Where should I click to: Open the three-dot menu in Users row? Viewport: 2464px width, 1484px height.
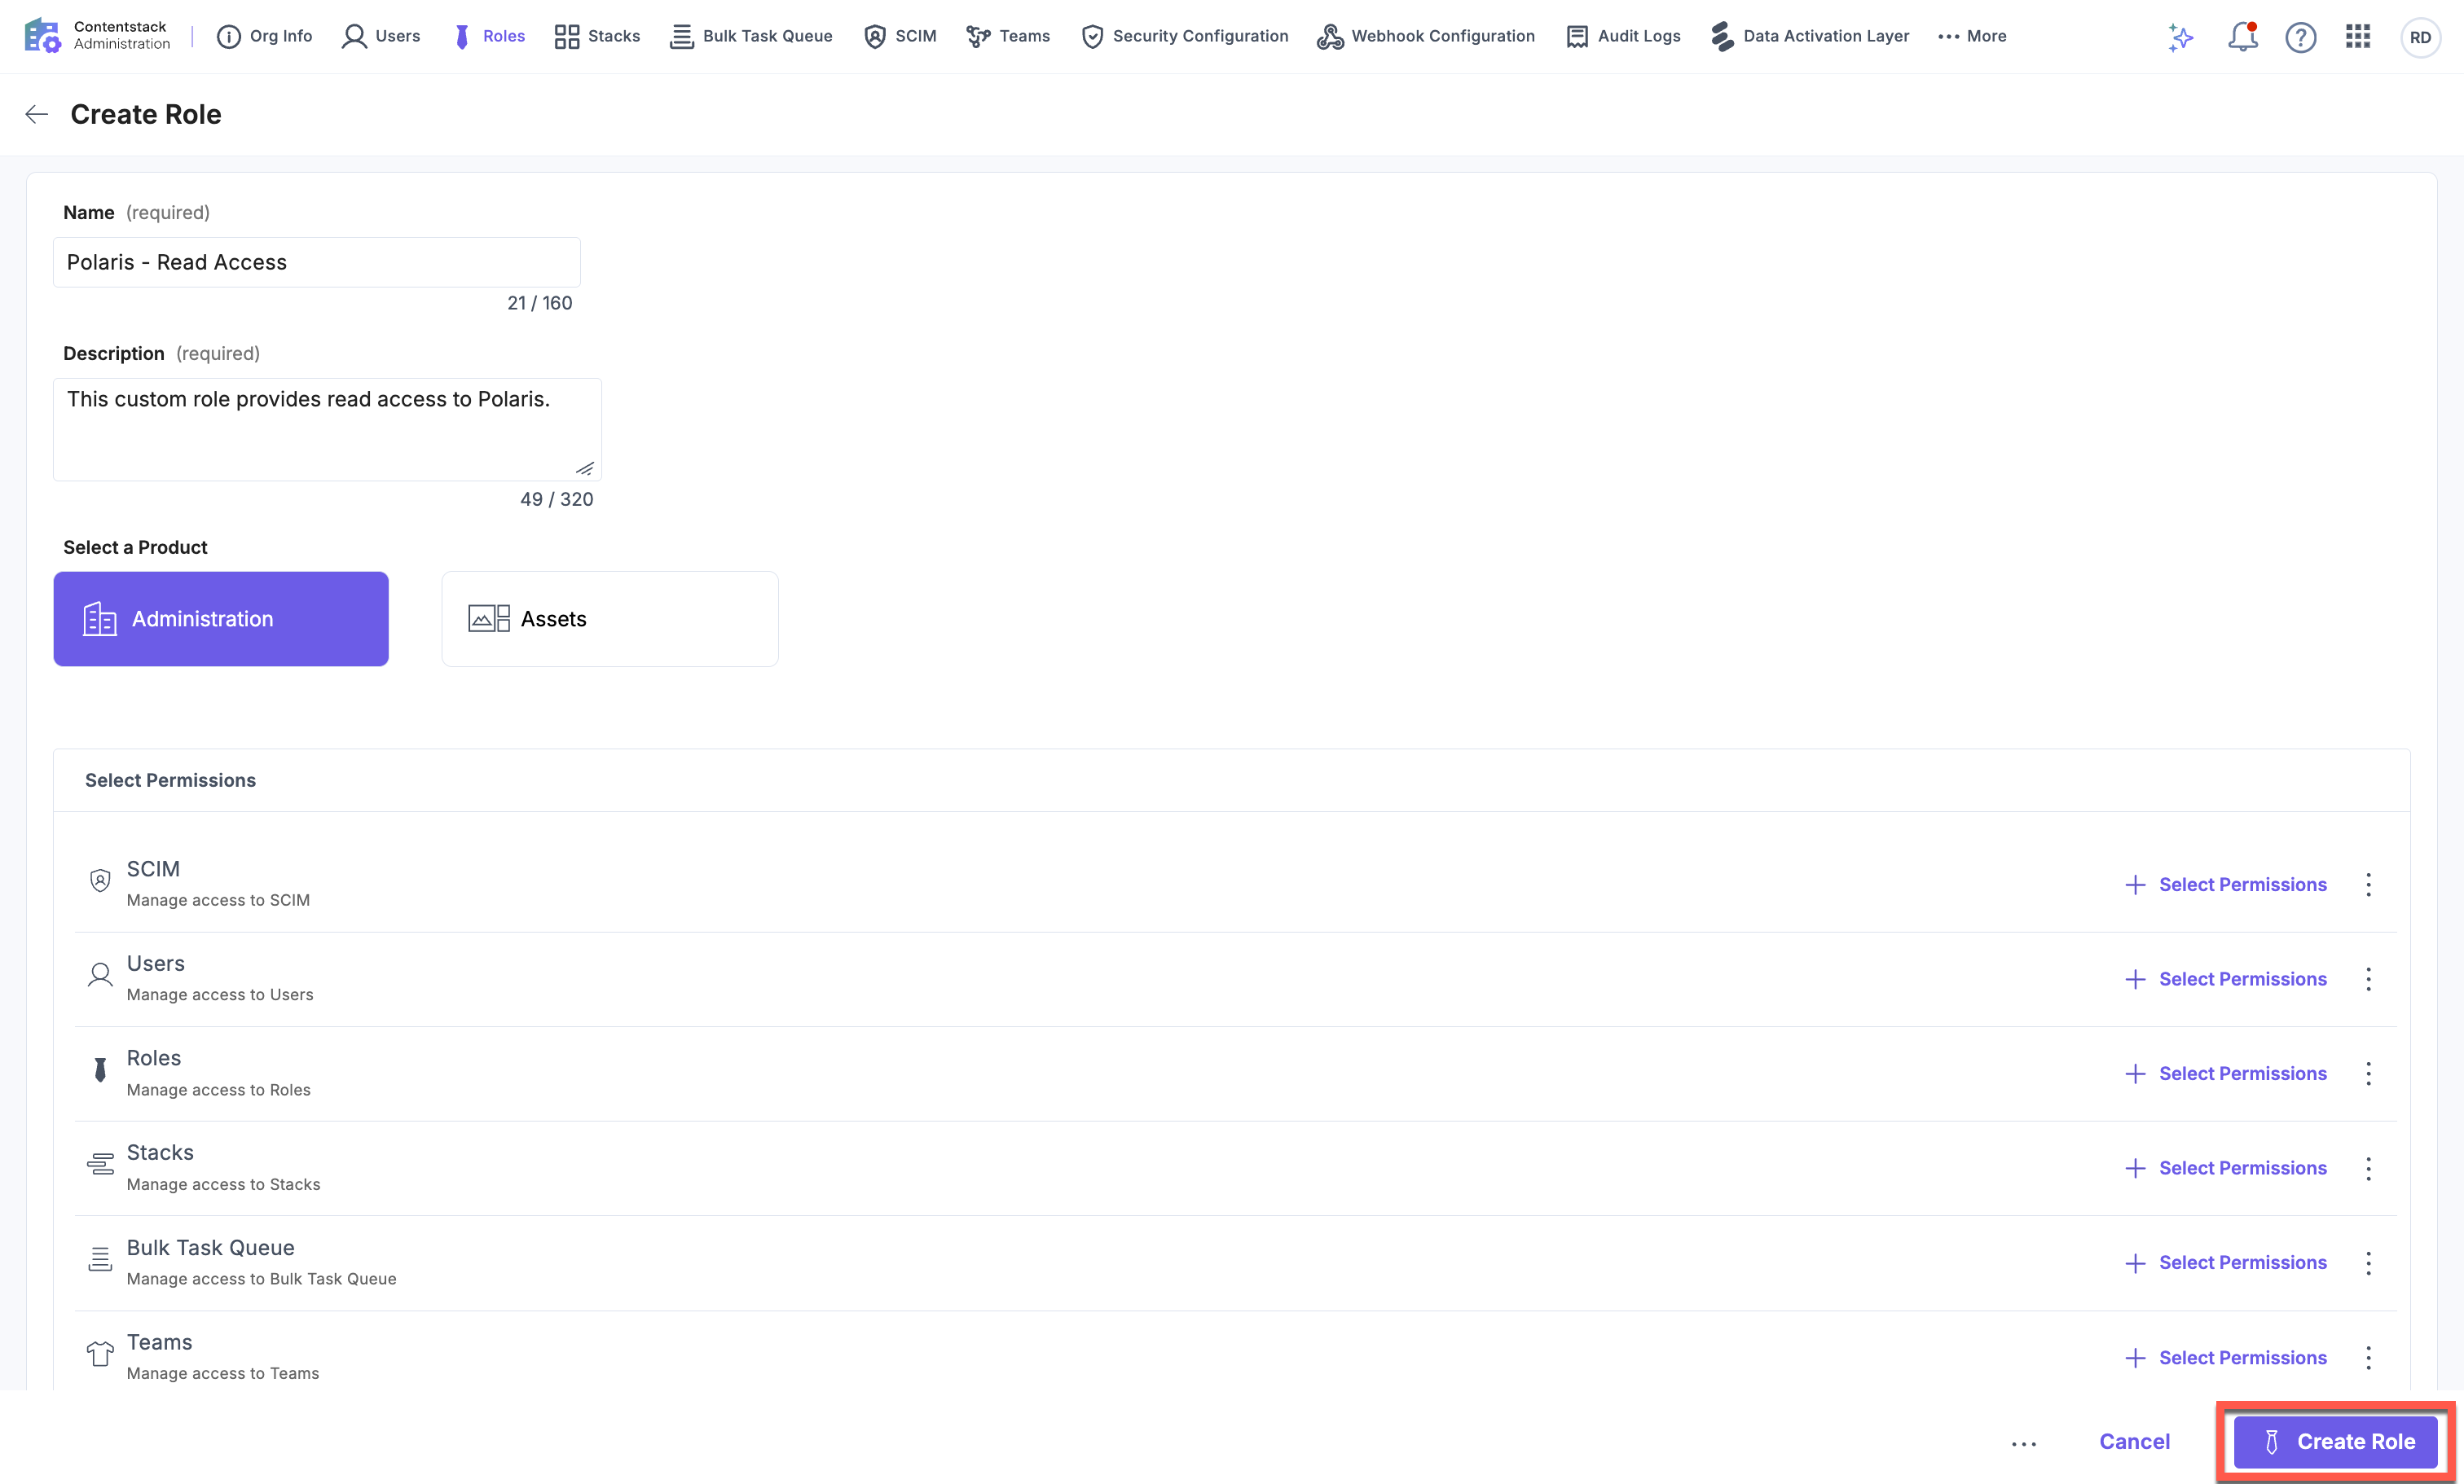click(x=2368, y=979)
